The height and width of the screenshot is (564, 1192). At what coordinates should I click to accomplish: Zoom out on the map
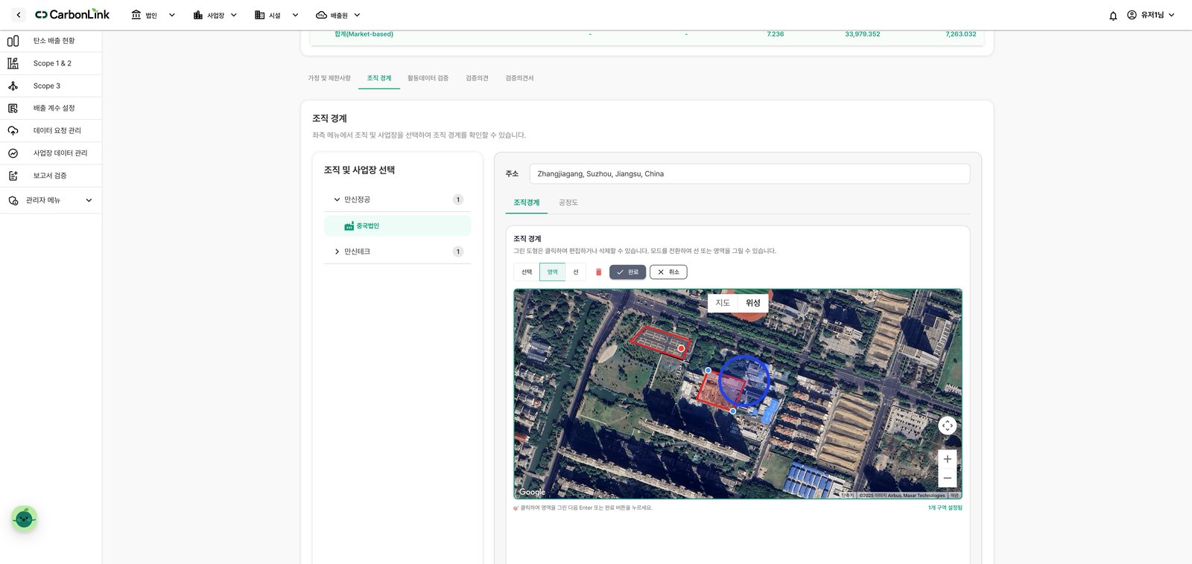pos(947,478)
